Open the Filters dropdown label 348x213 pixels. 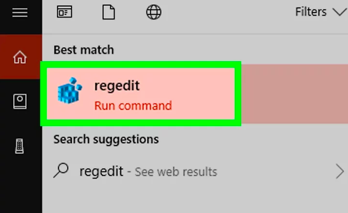tap(311, 12)
